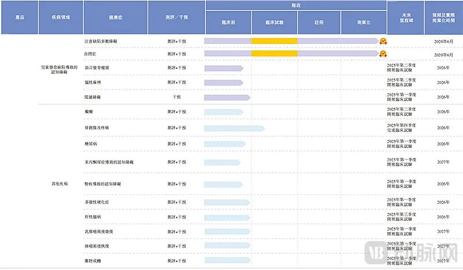Click the 藥物成癮 indication label
Screen dimensions: 463x270
click(x=93, y=261)
